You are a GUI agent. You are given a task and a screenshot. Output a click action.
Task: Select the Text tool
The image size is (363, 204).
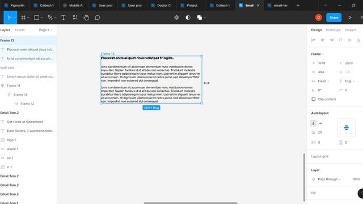pyautogui.click(x=63, y=18)
